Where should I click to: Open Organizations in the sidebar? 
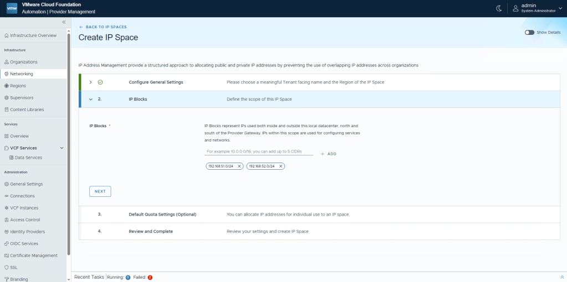click(x=23, y=62)
